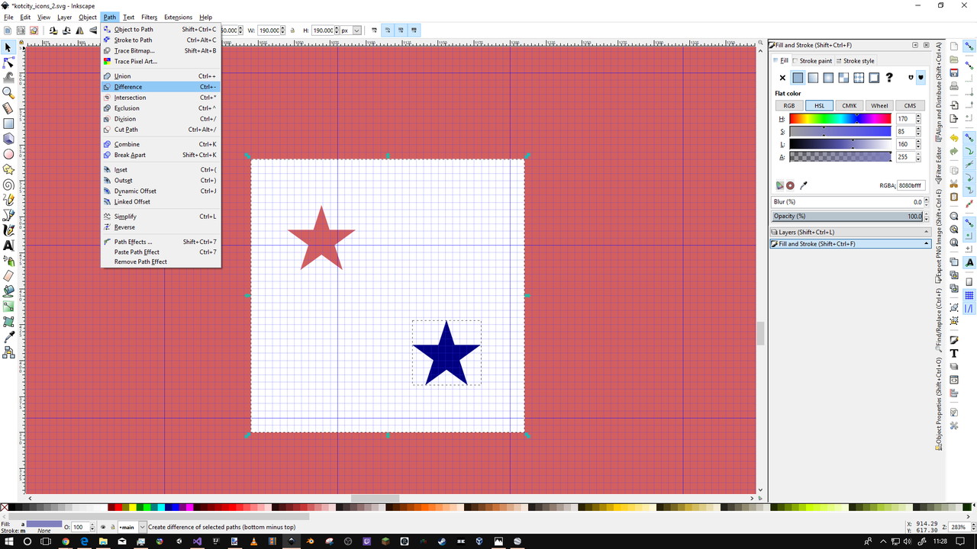Screen dimensions: 977x549
Task: Select the Tweak tool
Action: pos(8,78)
